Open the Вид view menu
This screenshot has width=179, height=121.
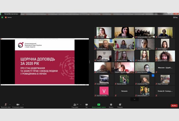pos(175,17)
